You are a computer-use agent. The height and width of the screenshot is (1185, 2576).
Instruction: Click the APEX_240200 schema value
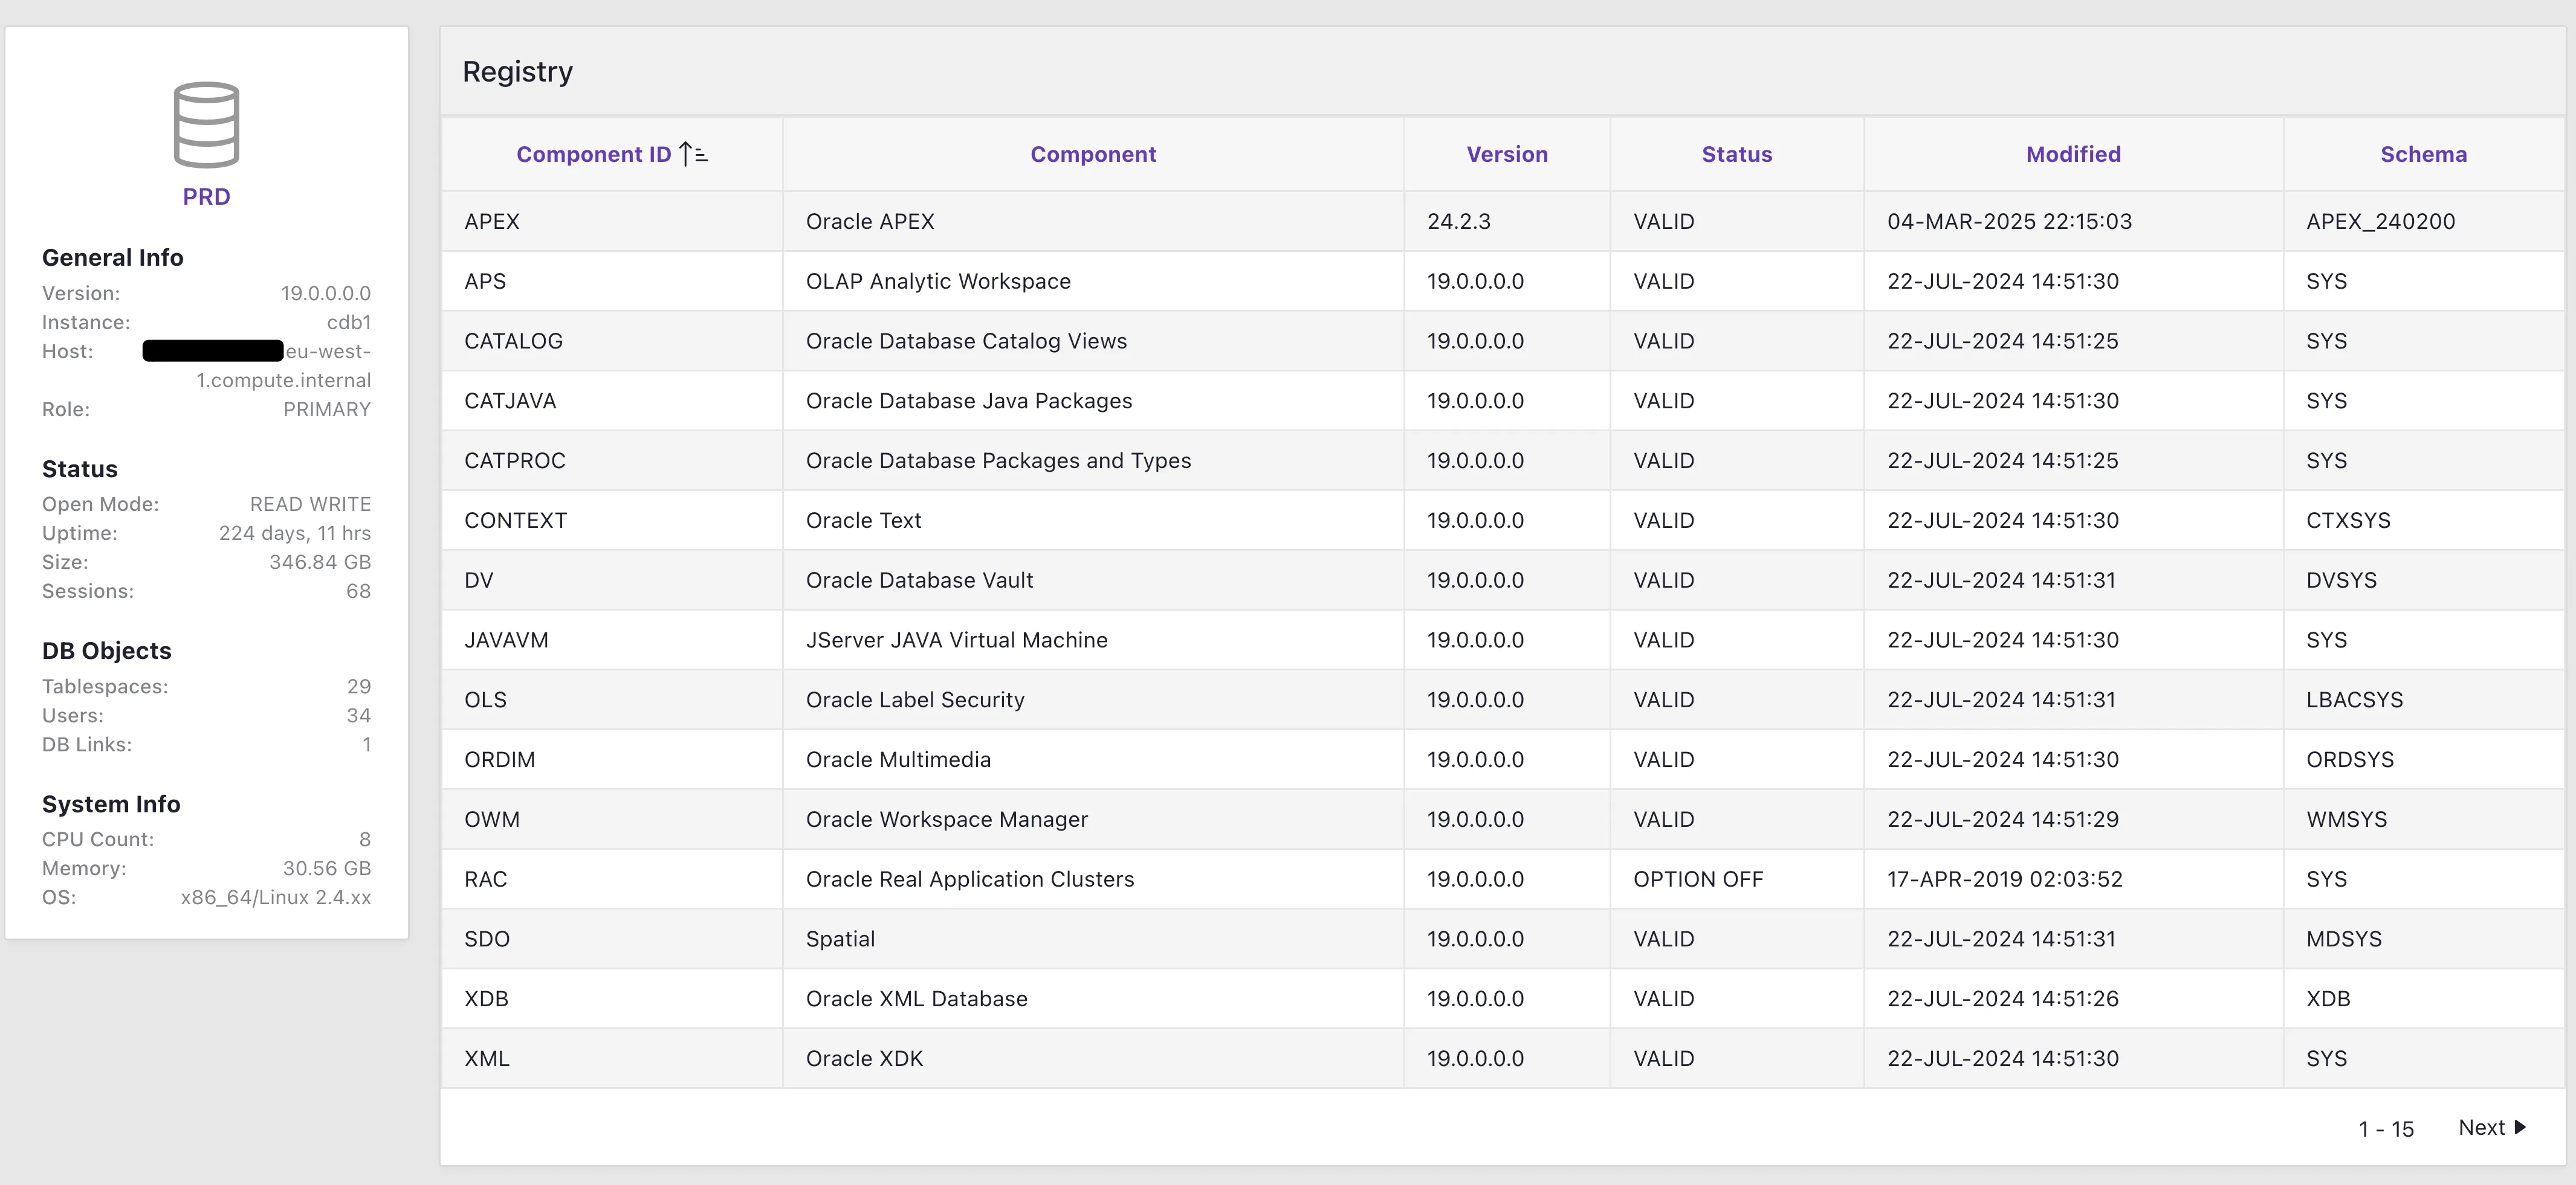pos(2380,221)
